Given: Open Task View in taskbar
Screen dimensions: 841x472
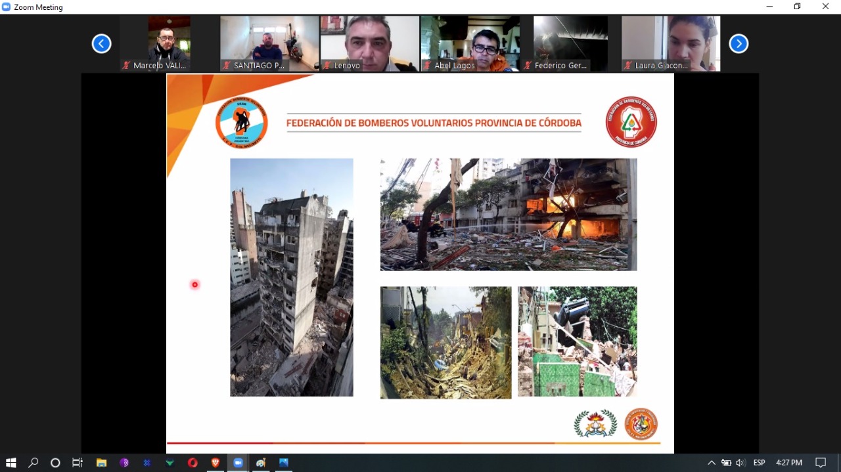Looking at the screenshot, I should click(x=78, y=463).
